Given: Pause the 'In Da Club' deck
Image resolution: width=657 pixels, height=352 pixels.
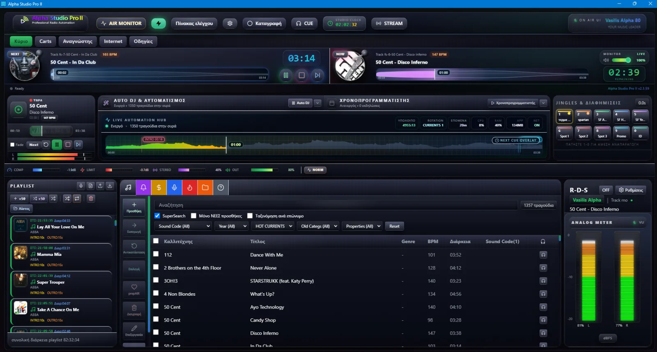Looking at the screenshot, I should coord(286,75).
